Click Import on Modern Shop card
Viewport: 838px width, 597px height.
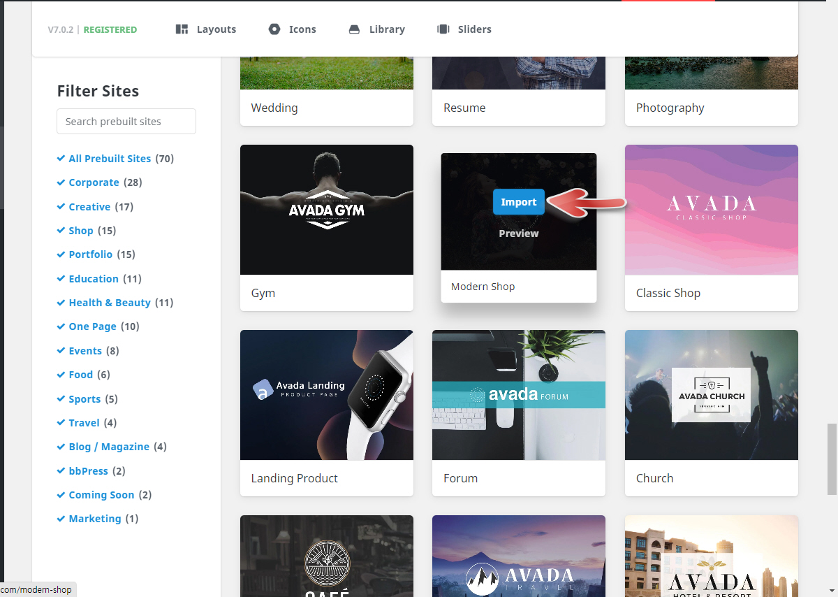tap(519, 202)
